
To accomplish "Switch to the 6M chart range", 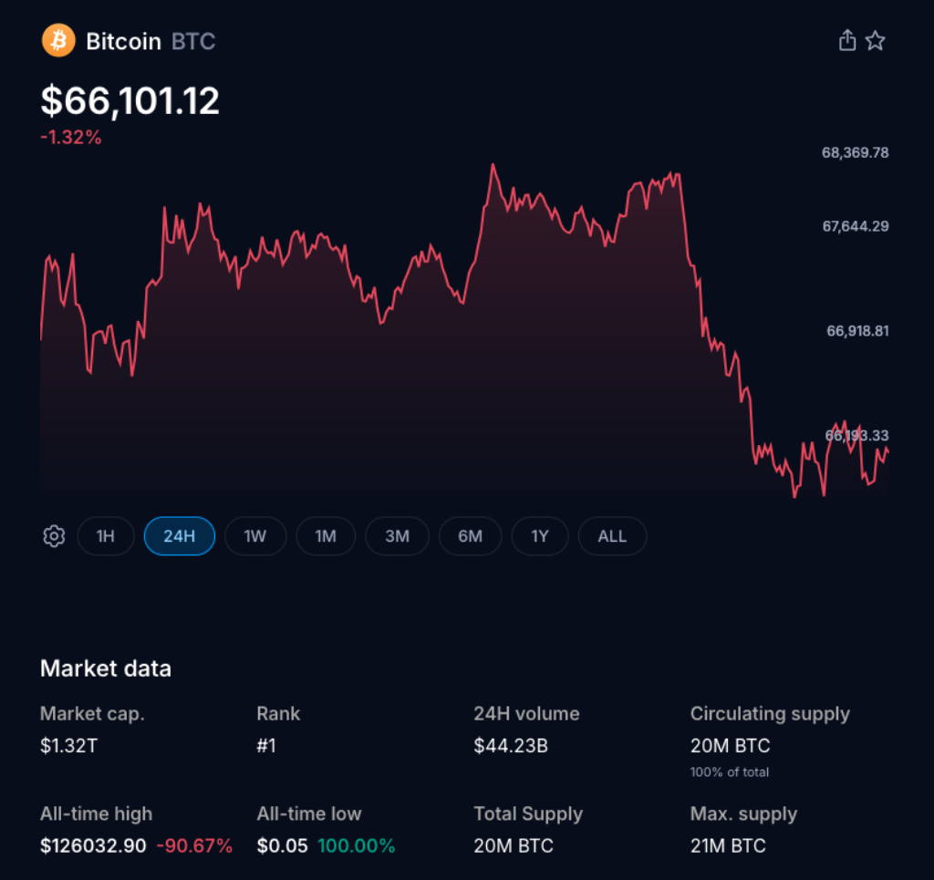I will coord(470,536).
